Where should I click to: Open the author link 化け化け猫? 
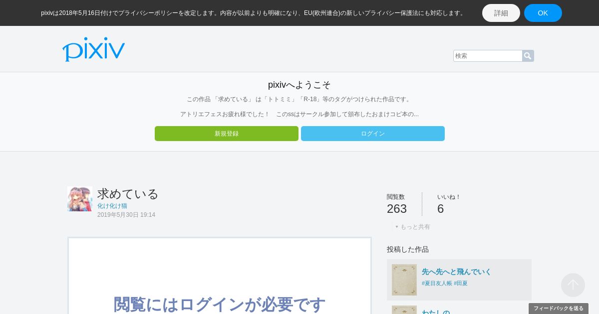(x=112, y=206)
